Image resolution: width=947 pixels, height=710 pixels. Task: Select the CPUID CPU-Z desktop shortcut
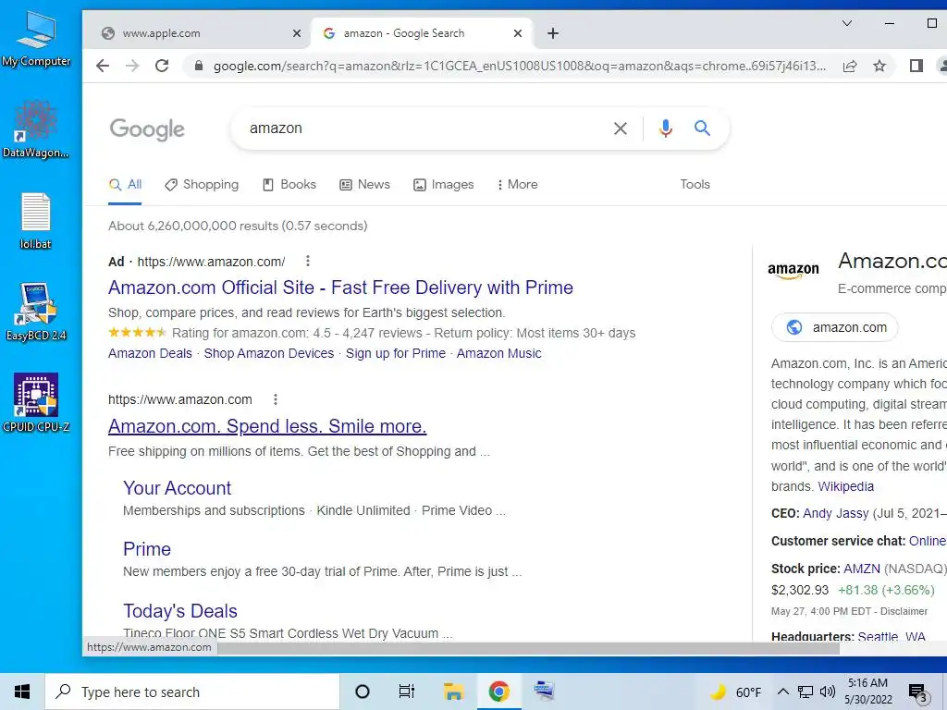pyautogui.click(x=36, y=403)
